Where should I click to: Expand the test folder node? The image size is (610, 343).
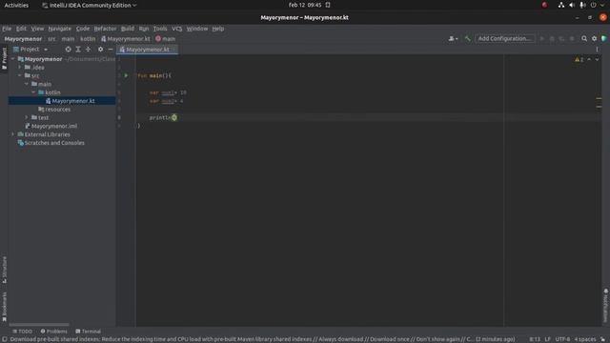[x=27, y=117]
